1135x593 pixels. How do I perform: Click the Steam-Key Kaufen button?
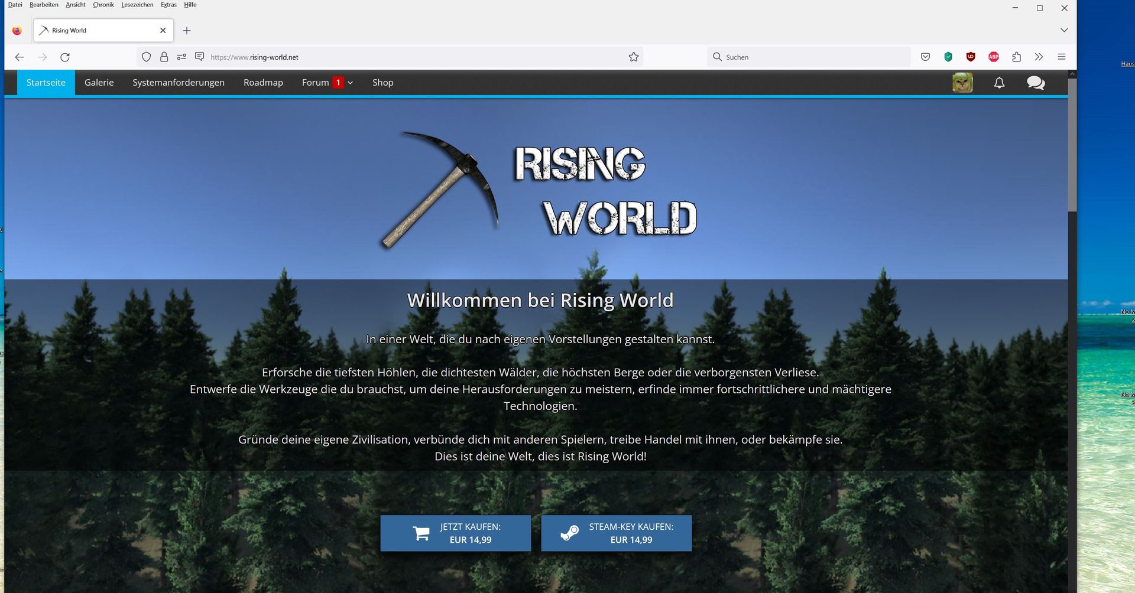click(616, 533)
